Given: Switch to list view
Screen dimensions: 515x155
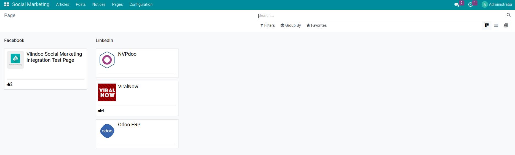Looking at the screenshot, I should 496,25.
